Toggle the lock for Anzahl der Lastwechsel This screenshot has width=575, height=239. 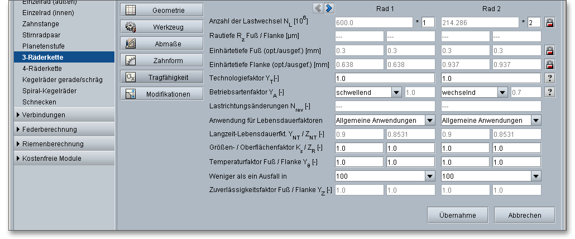tap(550, 22)
